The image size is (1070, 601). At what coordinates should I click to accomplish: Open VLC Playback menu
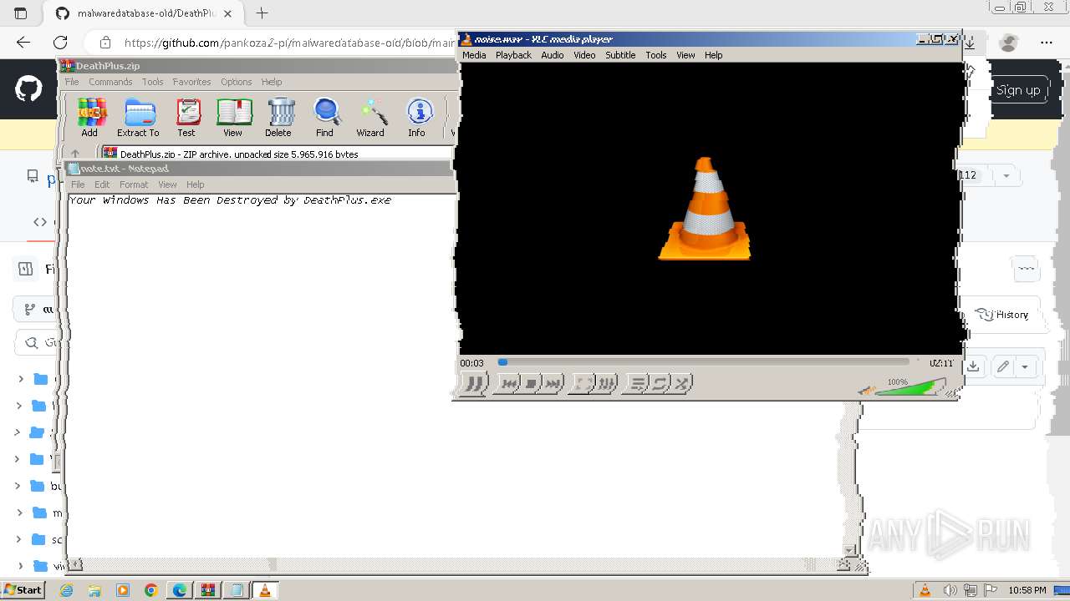[513, 55]
